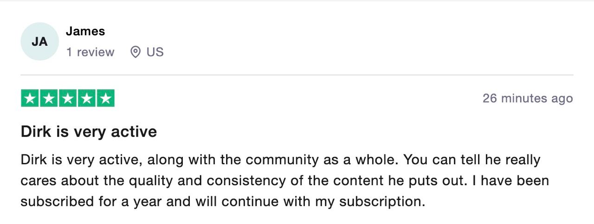Click the "26 minutes ago" timestamp
Screen dimensions: 594x224
pyautogui.click(x=528, y=99)
